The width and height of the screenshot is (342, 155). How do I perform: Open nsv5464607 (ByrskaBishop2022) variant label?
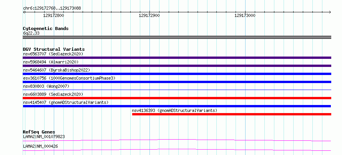tap(56, 70)
